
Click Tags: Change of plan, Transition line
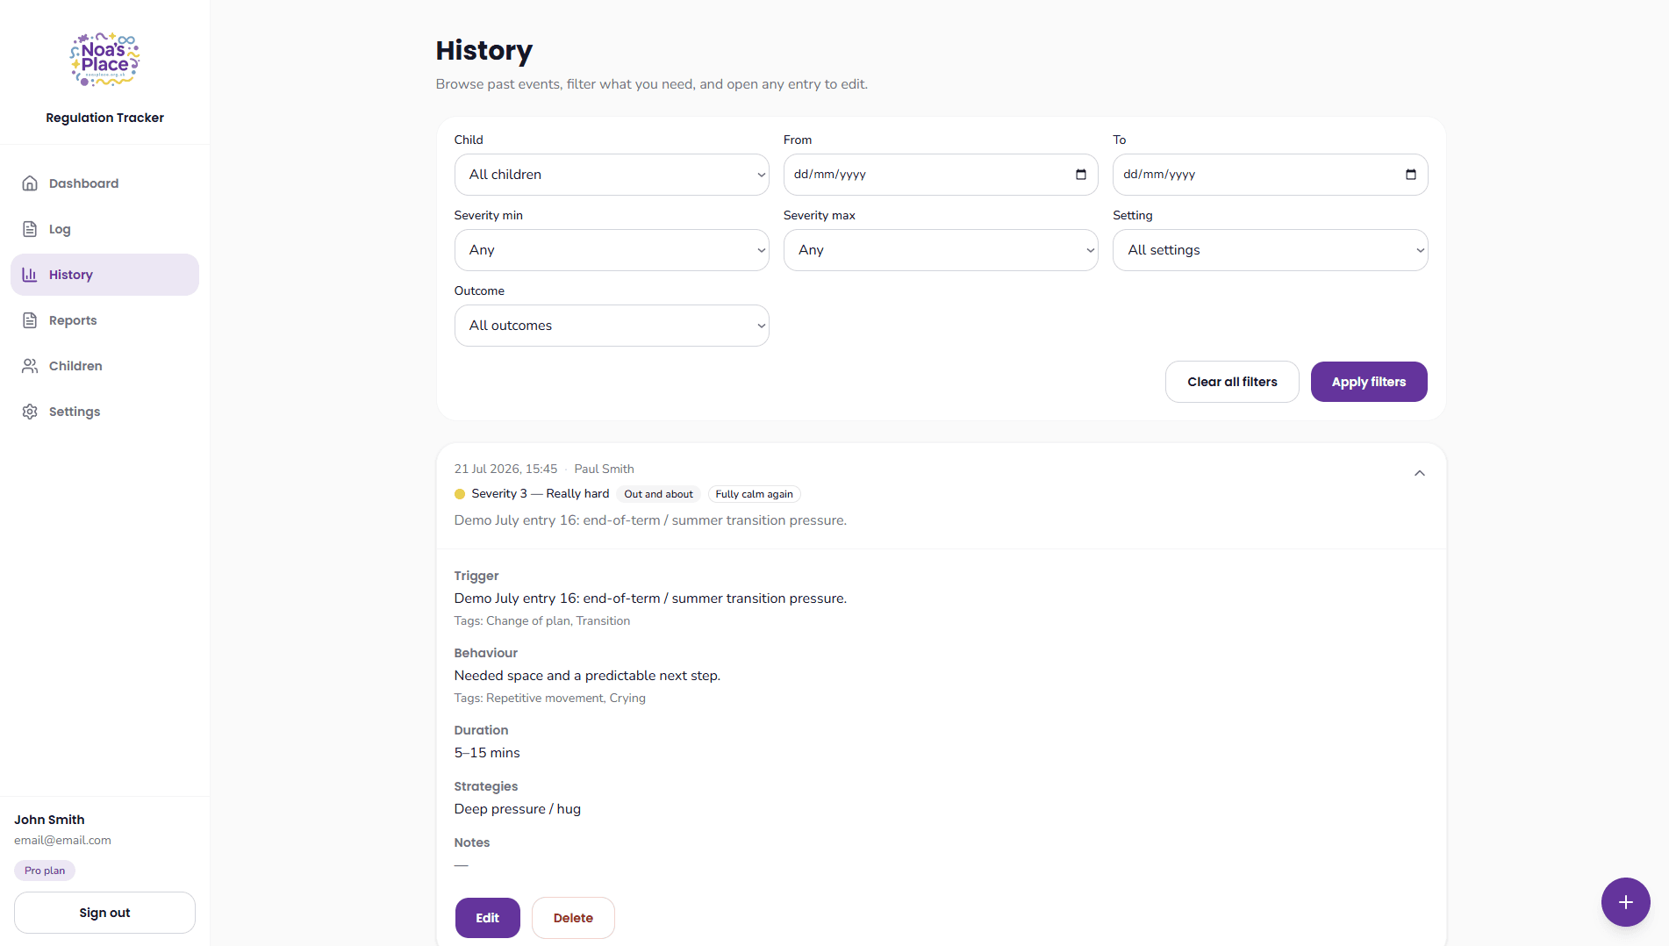541,620
